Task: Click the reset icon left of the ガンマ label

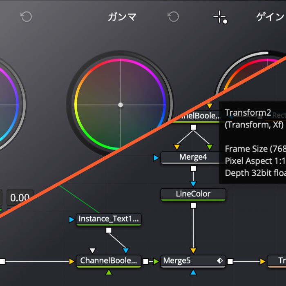Action: click(x=26, y=17)
